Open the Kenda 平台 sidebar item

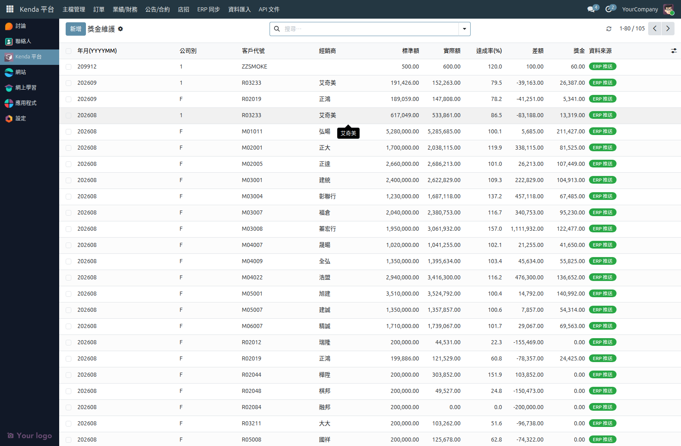coord(30,57)
